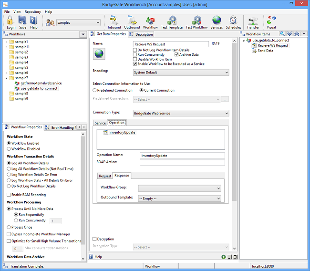Image resolution: width=310 pixels, height=271 pixels.
Task: Click the Login toolbar icon
Action: [x=10, y=22]
